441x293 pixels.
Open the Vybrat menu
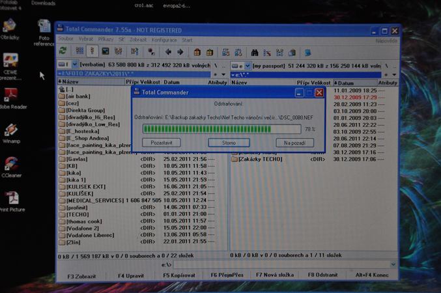point(86,39)
